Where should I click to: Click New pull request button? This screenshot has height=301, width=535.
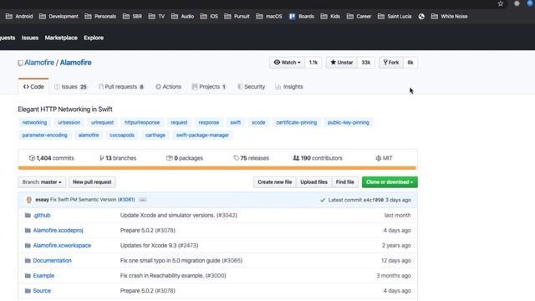pos(92,182)
